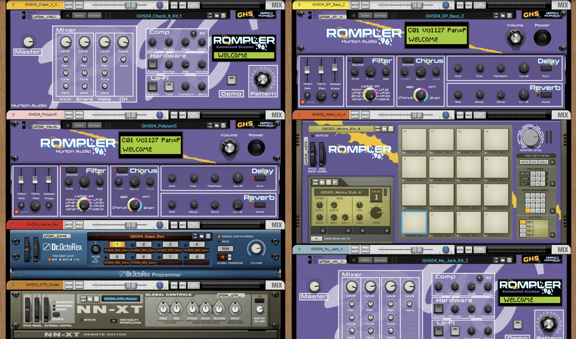This screenshot has width=576, height=339.
Task: Click MIX button on GHS04_Game_Rex strip
Action: pyautogui.click(x=182, y=225)
